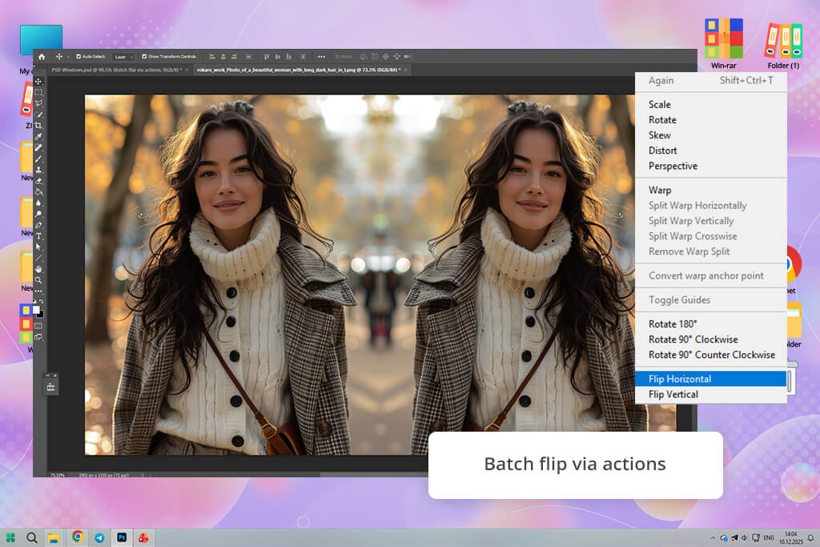The width and height of the screenshot is (820, 547).
Task: Click the 73.33% zoom level field
Action: tap(58, 476)
